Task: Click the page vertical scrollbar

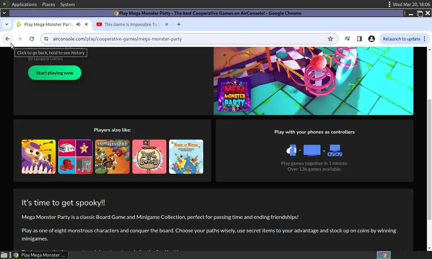Action: pos(429,160)
